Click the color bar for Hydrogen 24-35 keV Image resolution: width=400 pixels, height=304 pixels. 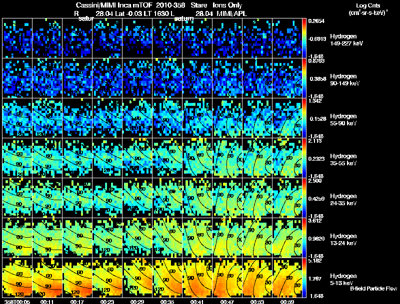tap(304, 198)
